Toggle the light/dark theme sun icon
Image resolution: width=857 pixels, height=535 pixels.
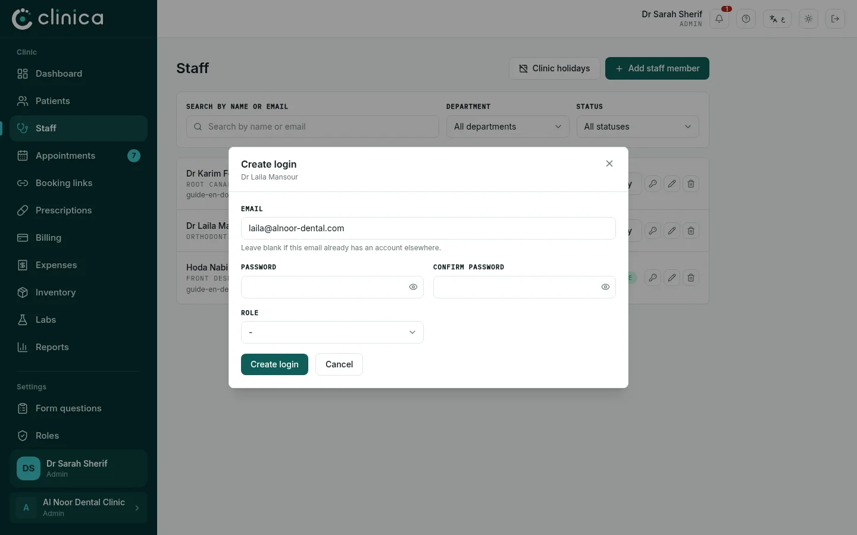[808, 19]
